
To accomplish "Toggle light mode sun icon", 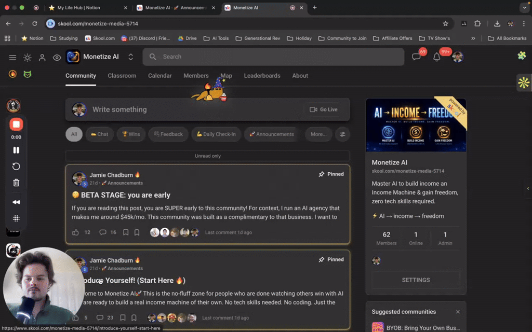I will (x=28, y=58).
